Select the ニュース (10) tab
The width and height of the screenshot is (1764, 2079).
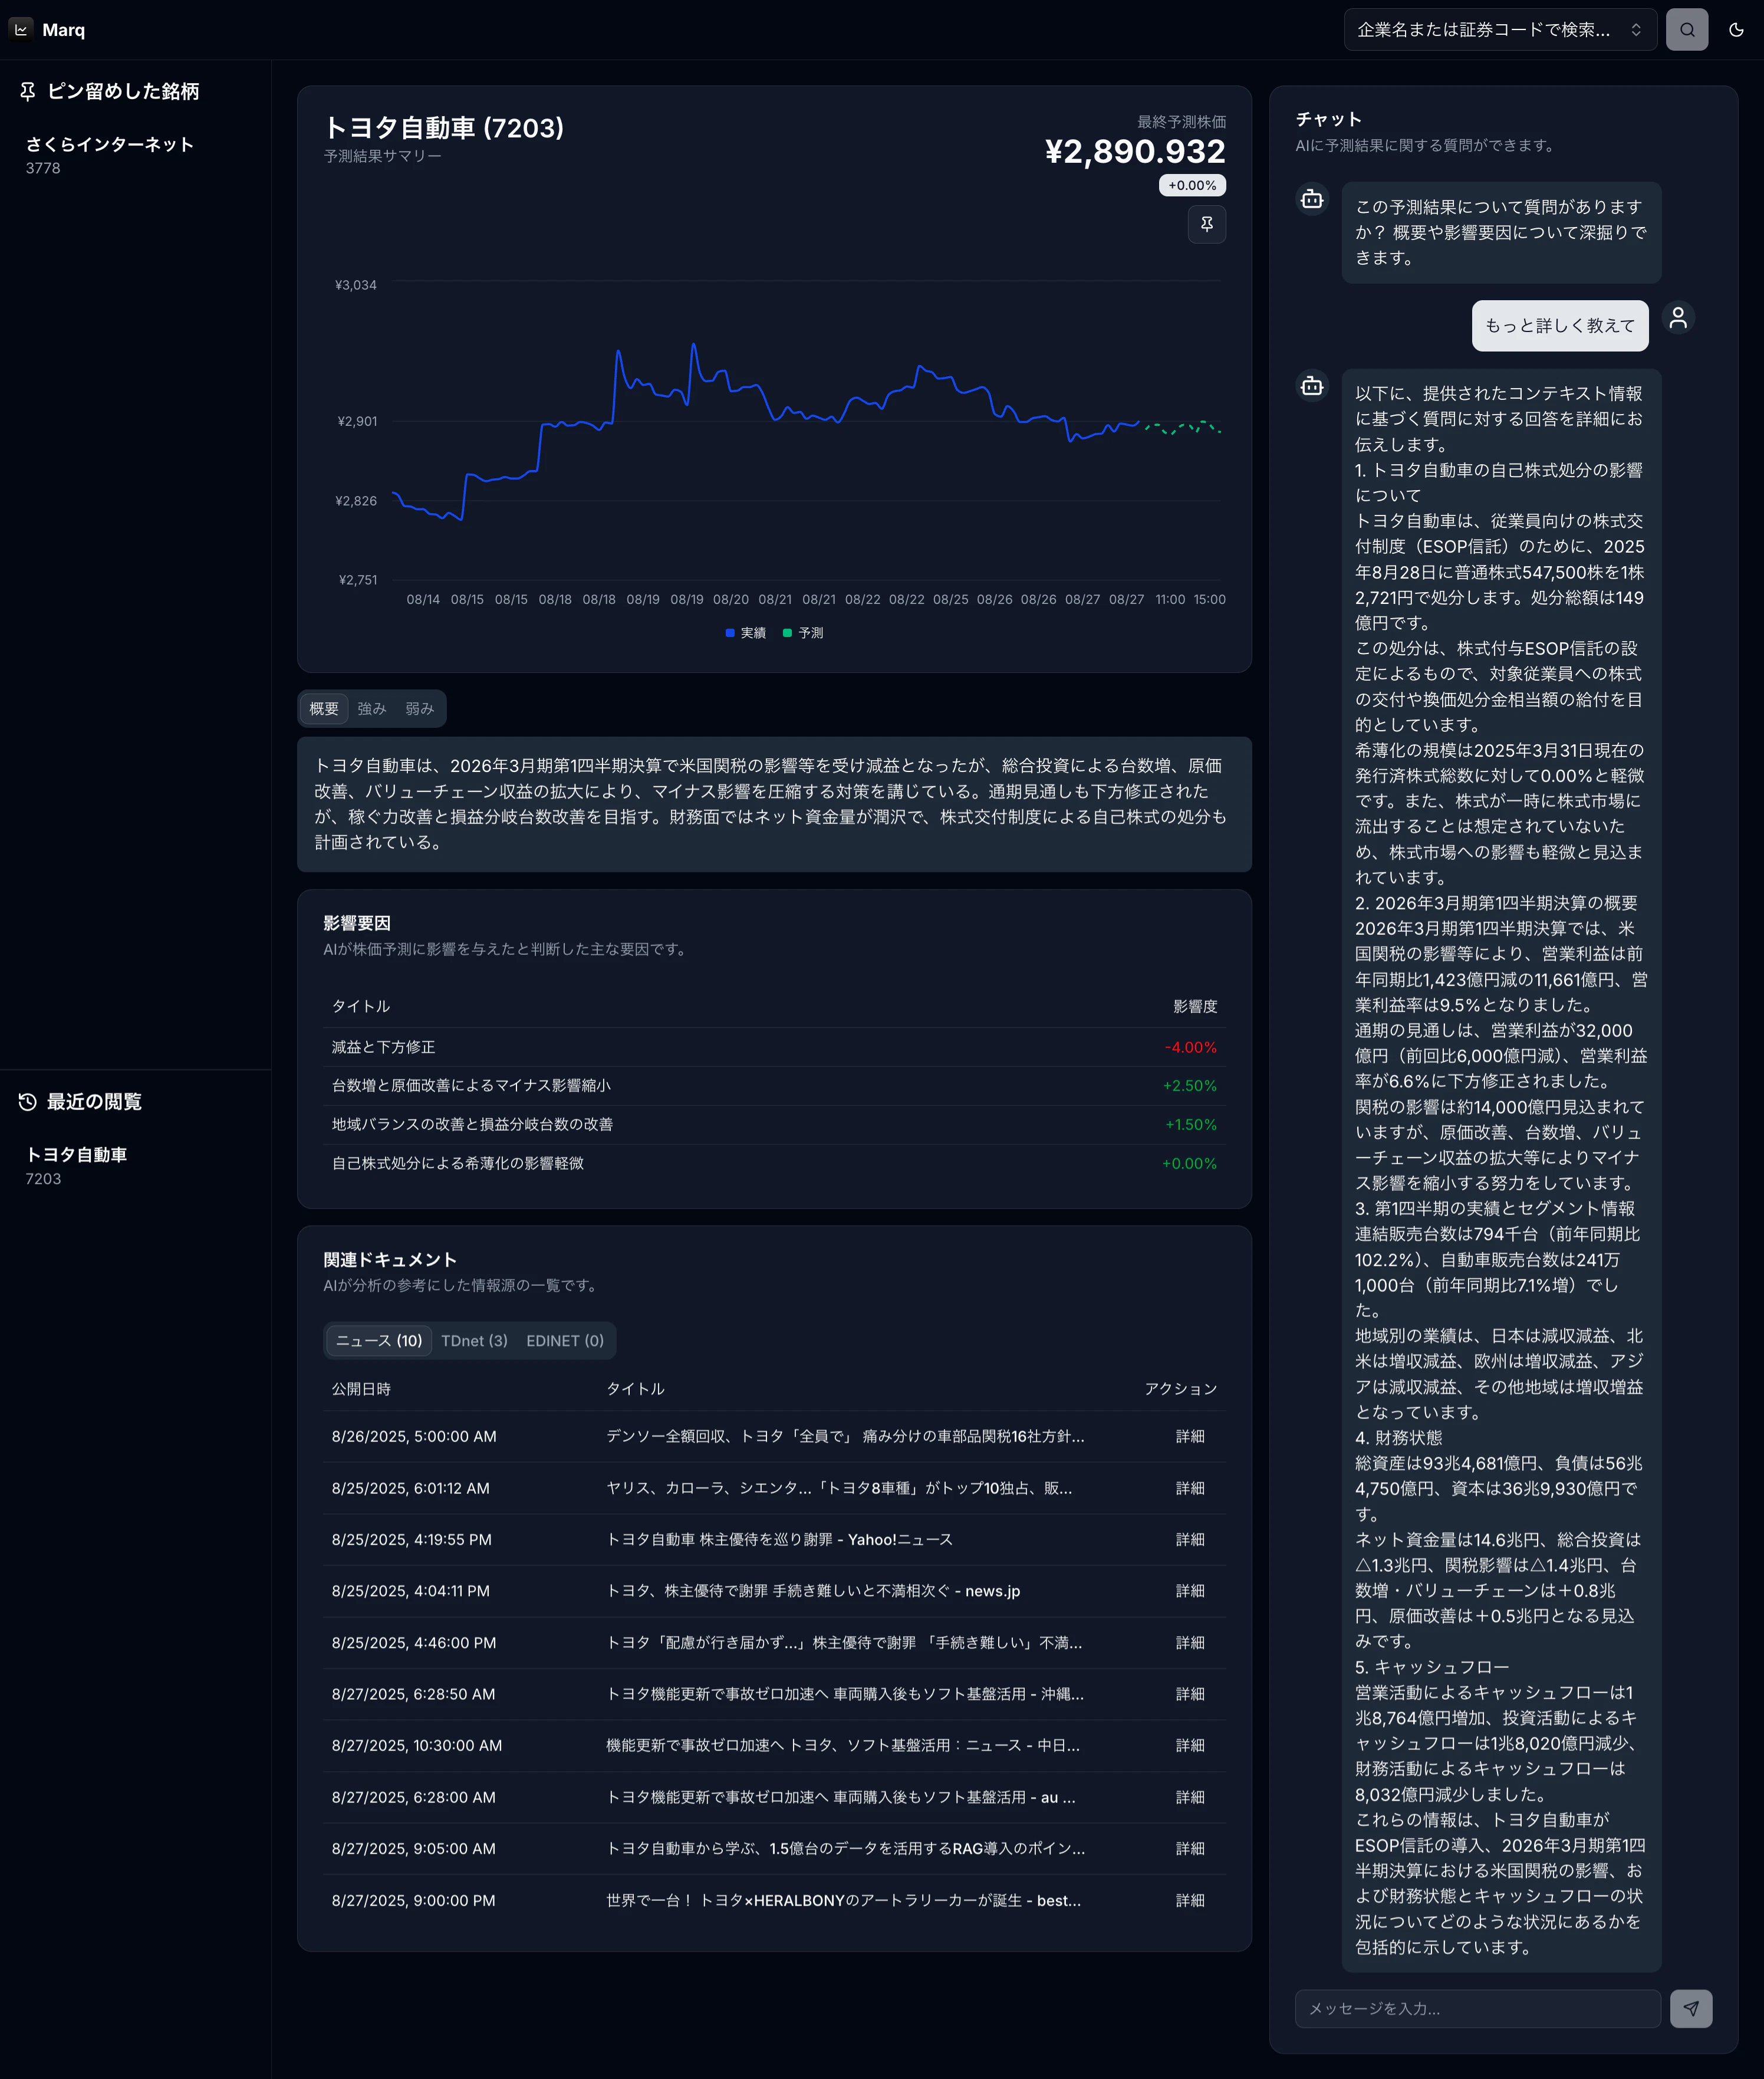point(379,1341)
